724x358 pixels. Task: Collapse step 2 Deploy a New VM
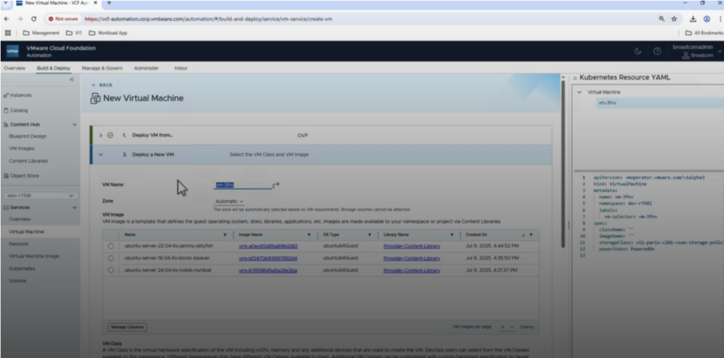[x=101, y=155]
